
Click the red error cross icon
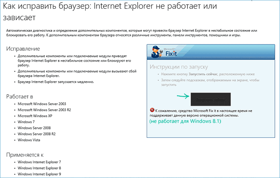click(x=152, y=110)
